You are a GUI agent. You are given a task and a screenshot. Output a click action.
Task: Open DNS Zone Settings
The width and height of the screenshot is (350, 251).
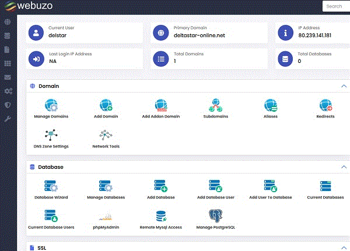click(x=51, y=139)
